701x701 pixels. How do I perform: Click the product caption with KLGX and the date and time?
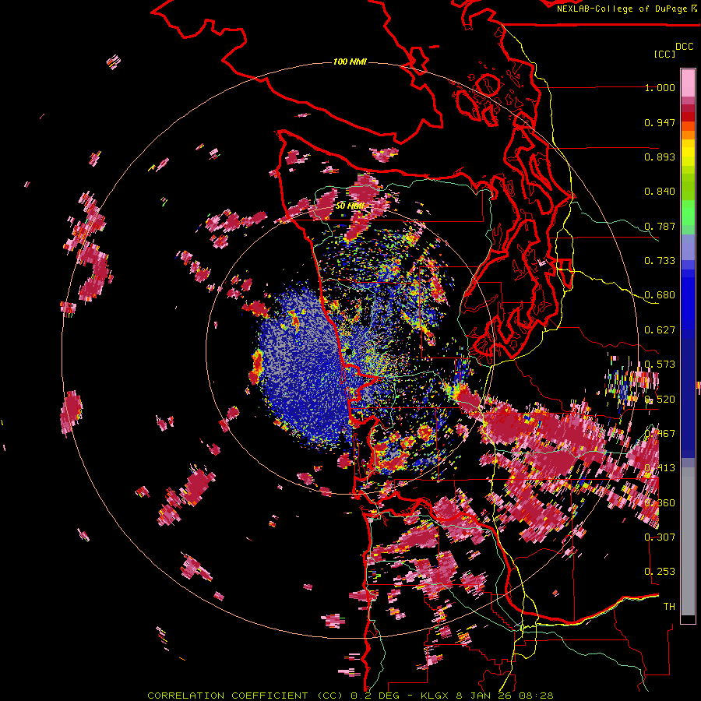click(350, 696)
